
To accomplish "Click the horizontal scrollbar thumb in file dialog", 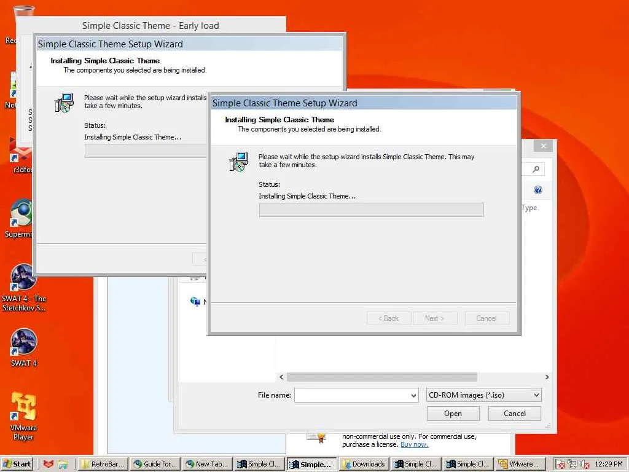I will (382, 377).
